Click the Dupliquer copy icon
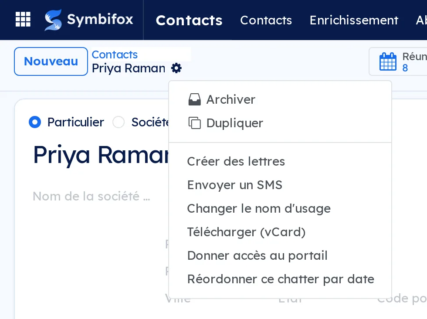Image resolution: width=427 pixels, height=319 pixels. [194, 123]
